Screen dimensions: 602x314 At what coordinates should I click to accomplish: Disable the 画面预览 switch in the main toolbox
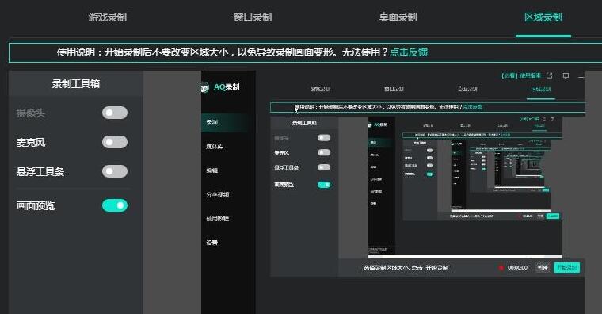pos(115,205)
